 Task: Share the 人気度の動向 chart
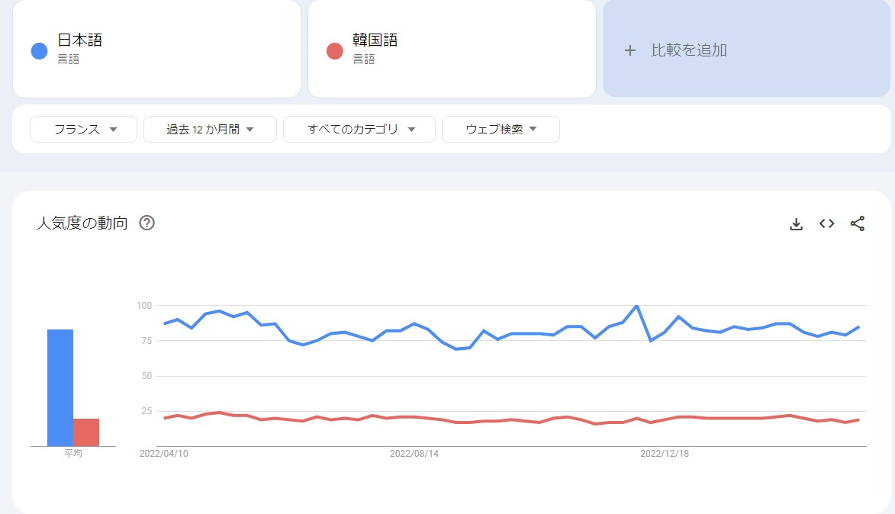[858, 223]
